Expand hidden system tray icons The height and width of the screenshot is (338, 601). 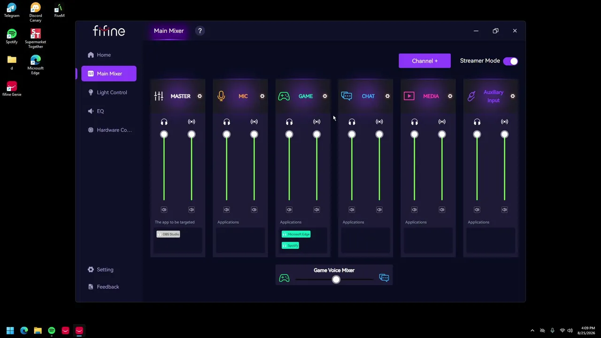click(532, 330)
